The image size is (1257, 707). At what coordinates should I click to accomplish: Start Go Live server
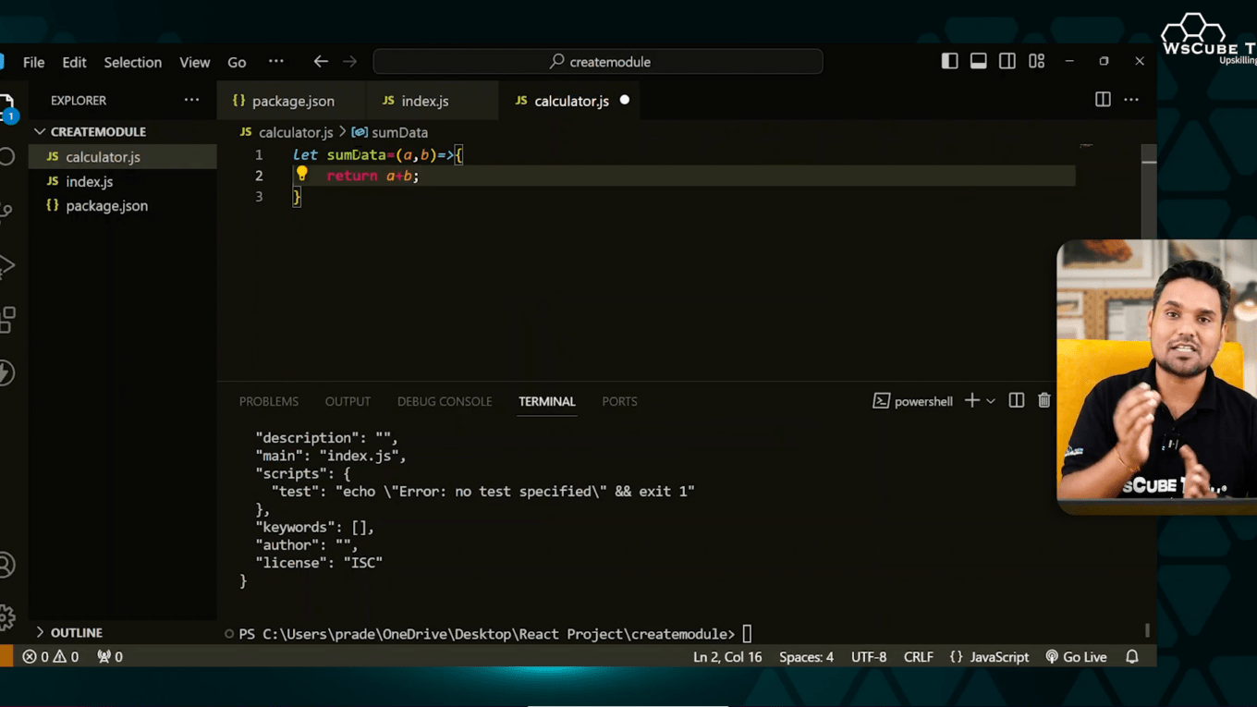coord(1076,657)
